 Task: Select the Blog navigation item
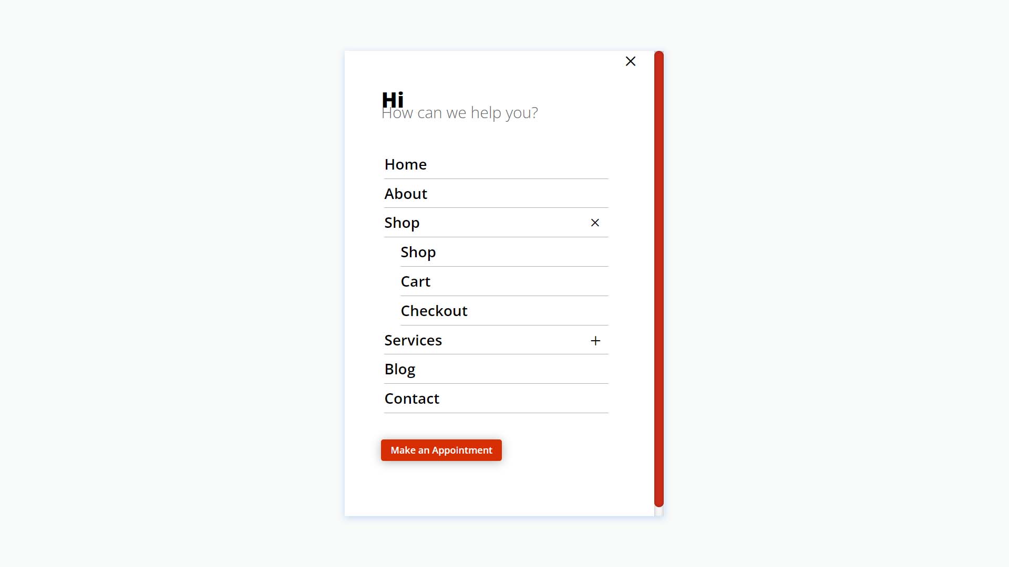(400, 369)
